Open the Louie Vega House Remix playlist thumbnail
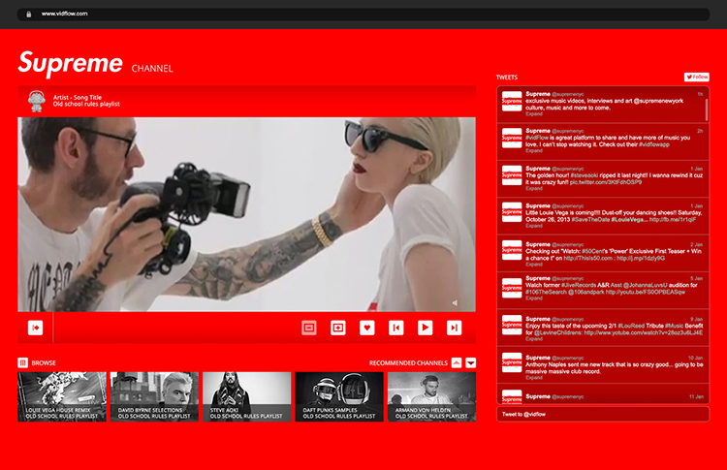 [x=62, y=396]
